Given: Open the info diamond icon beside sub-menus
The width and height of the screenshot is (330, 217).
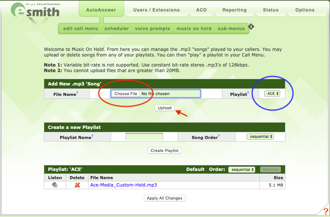Looking at the screenshot, I should tap(251, 27).
